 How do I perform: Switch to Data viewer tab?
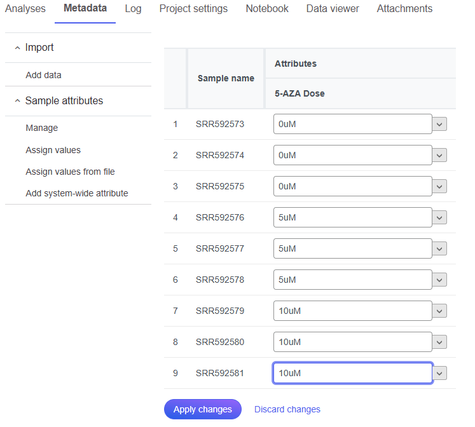click(333, 9)
